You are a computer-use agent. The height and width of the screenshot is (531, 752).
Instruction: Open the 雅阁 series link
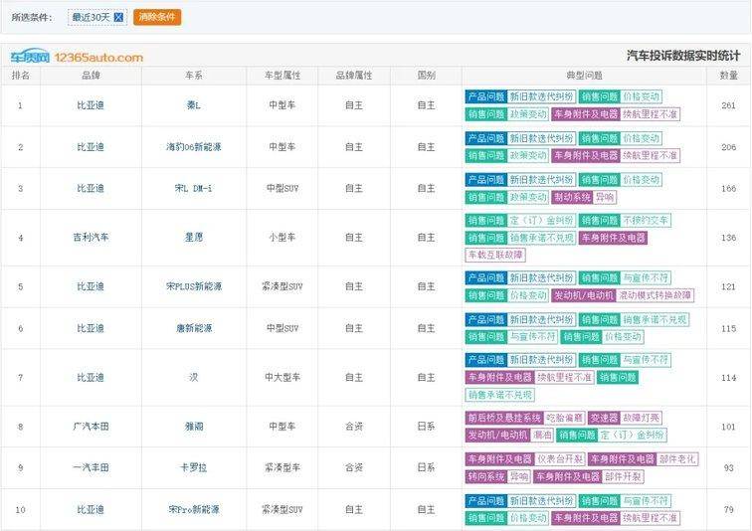(194, 426)
